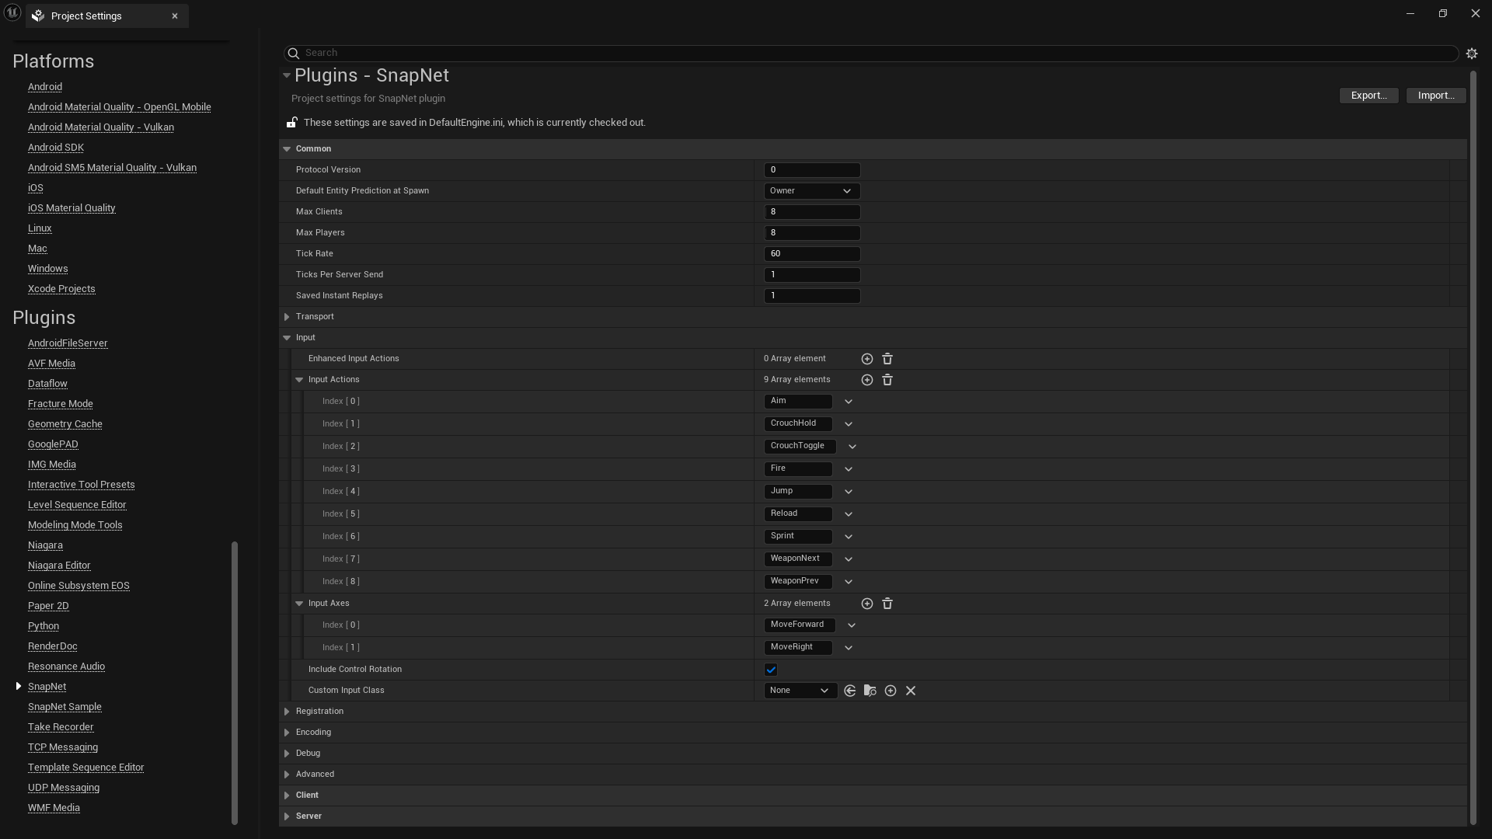Remove all Input Axes elements via trash icon
Viewport: 1492px width, 839px height.
coord(887,604)
